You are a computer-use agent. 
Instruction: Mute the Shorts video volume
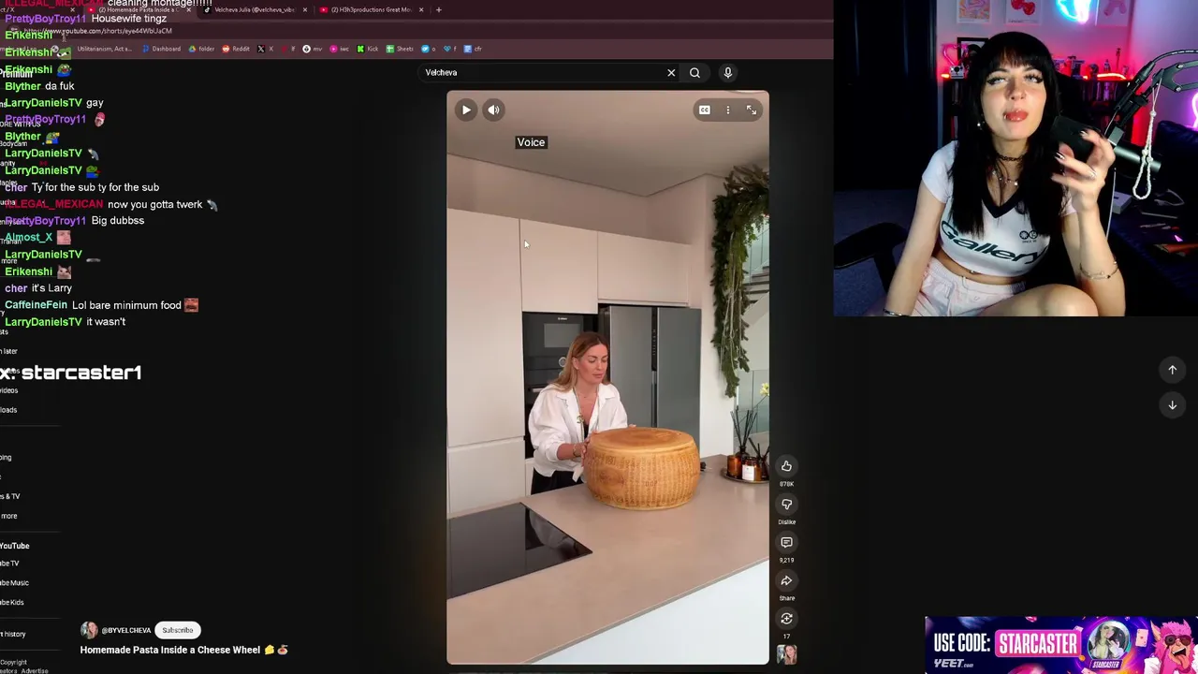point(493,110)
